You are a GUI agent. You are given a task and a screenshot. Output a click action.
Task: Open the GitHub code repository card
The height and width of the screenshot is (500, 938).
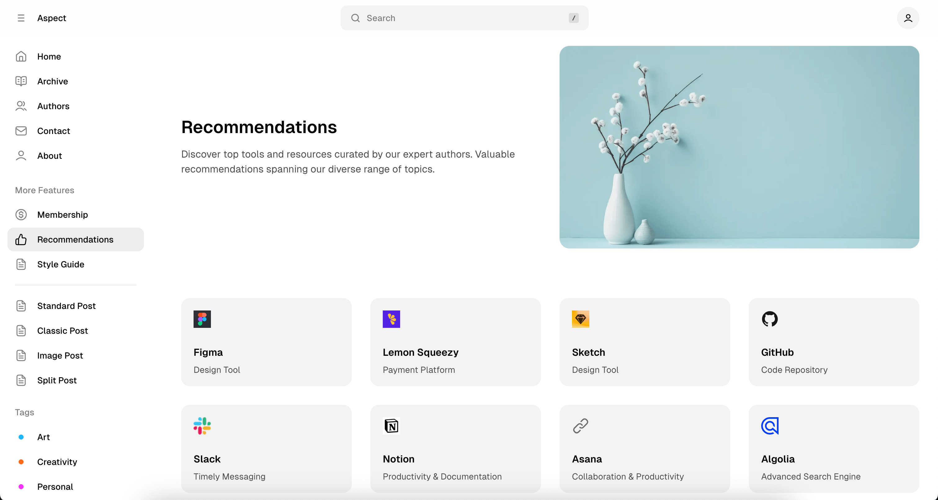[834, 342]
